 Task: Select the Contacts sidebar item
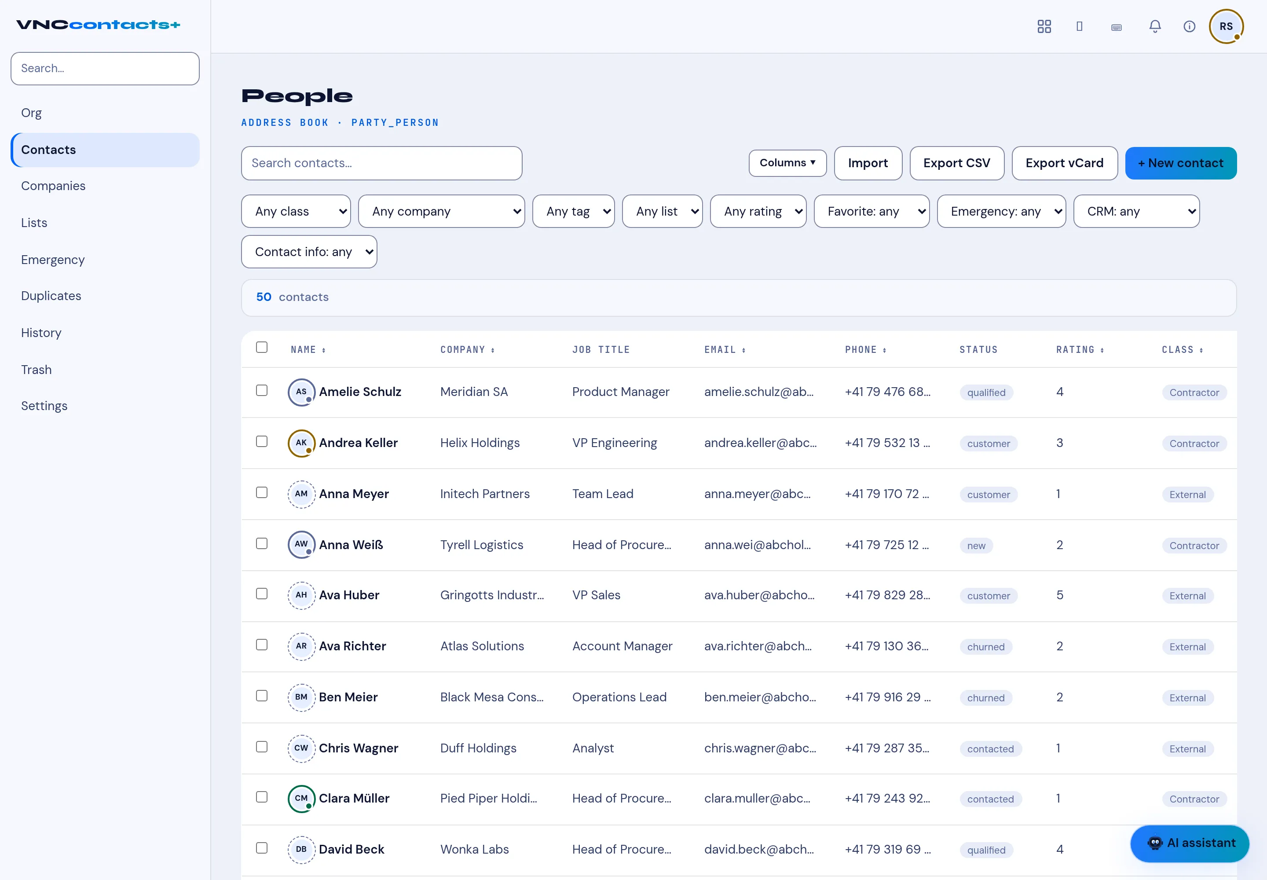105,150
